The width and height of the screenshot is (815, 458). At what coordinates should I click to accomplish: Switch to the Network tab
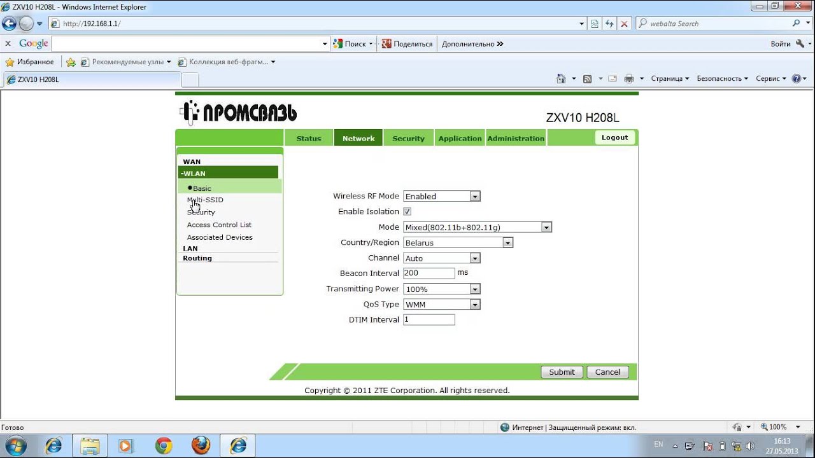tap(358, 138)
